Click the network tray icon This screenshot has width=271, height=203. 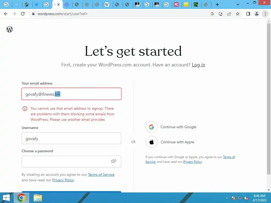[x=240, y=198]
